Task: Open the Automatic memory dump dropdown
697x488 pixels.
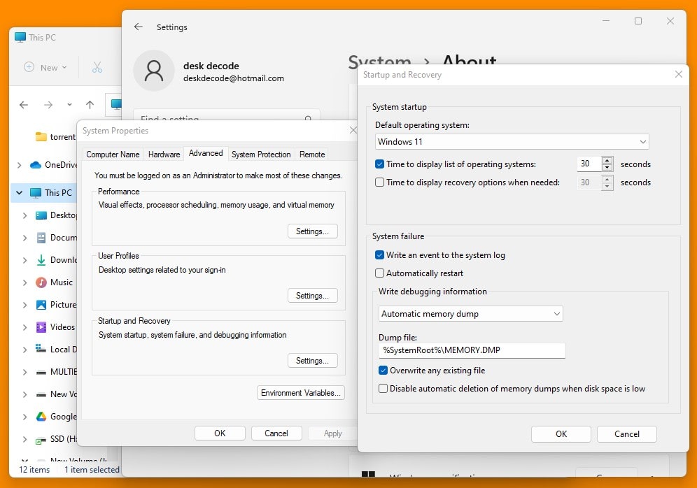Action: [471, 314]
